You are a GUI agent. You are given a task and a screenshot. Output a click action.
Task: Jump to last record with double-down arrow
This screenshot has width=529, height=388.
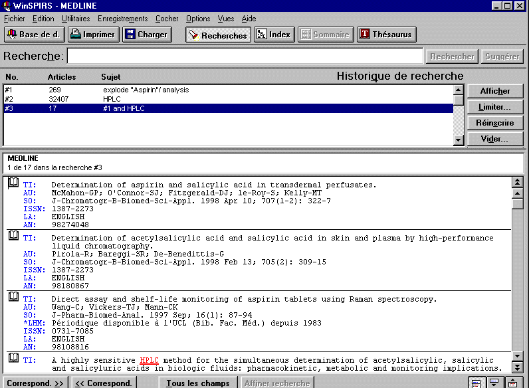(517, 367)
